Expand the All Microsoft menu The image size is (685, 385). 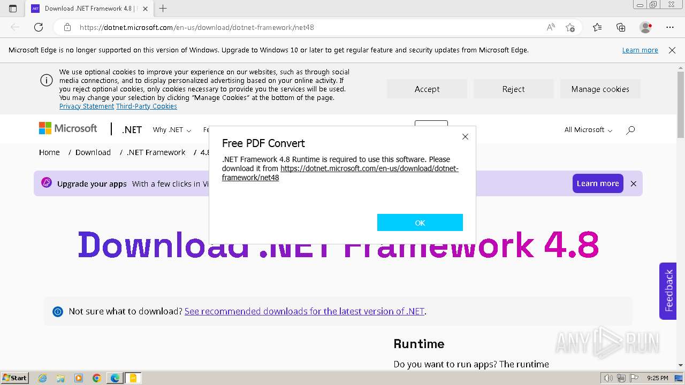coord(588,130)
